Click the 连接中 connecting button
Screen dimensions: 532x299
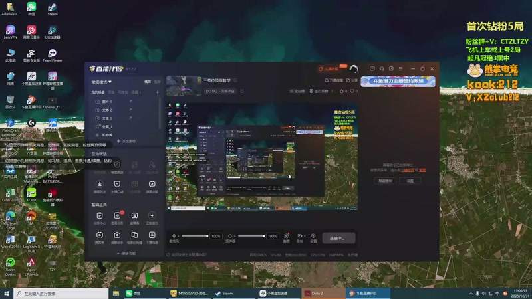point(338,238)
